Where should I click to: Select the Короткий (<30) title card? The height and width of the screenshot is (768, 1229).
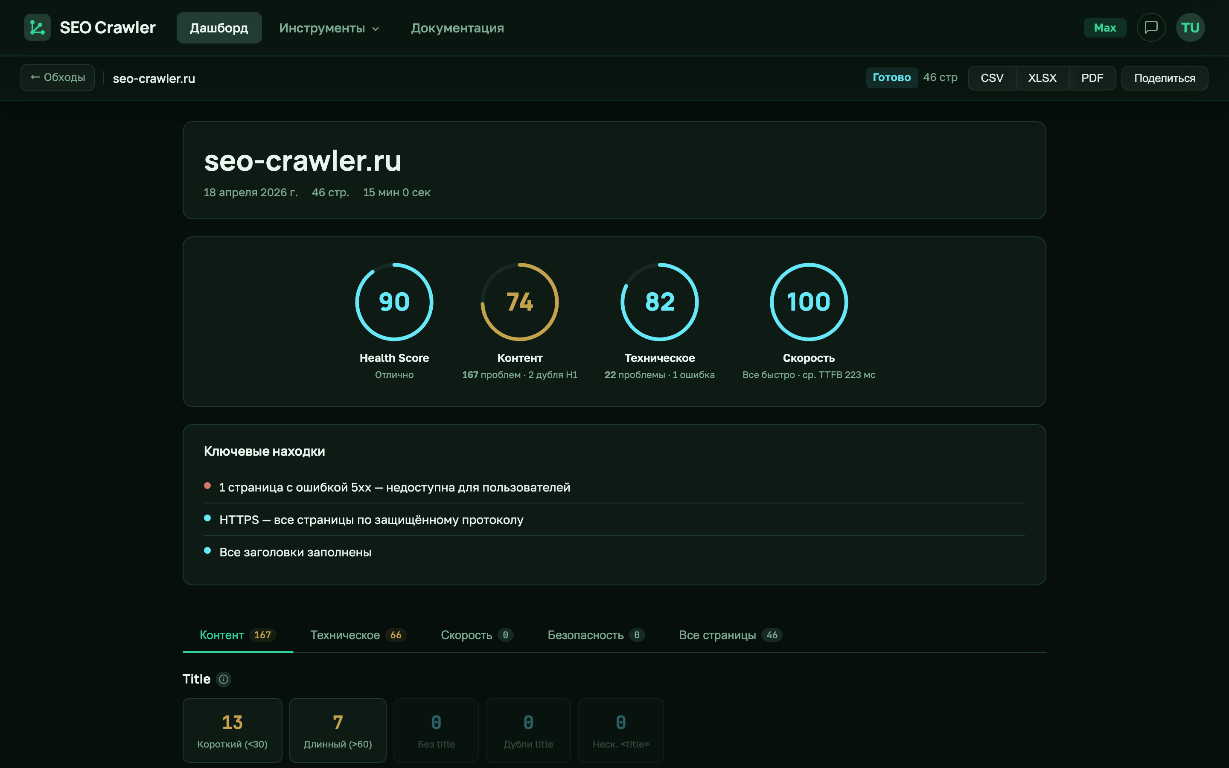point(232,730)
